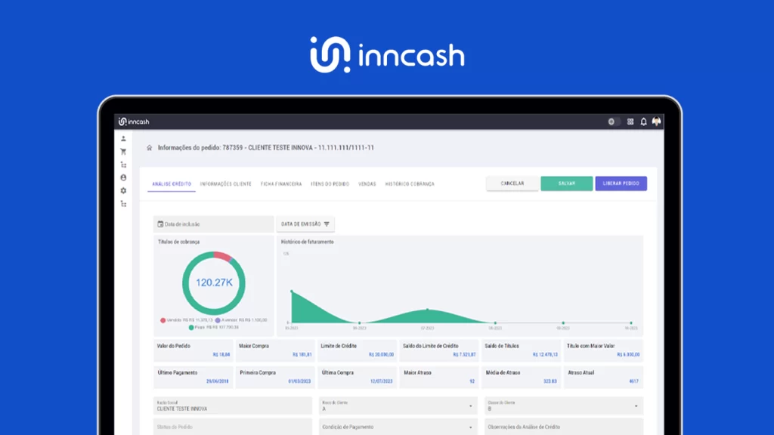Image resolution: width=774 pixels, height=435 pixels.
Task: Open the user avatar menu
Action: point(657,122)
